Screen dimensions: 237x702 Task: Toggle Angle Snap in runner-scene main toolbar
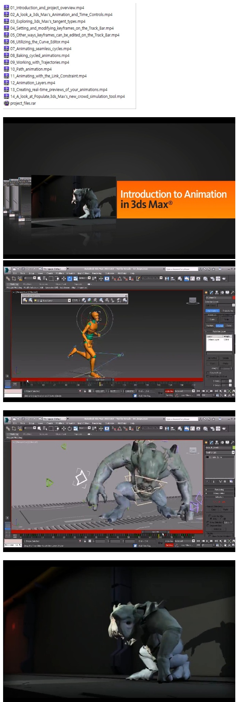click(x=119, y=278)
